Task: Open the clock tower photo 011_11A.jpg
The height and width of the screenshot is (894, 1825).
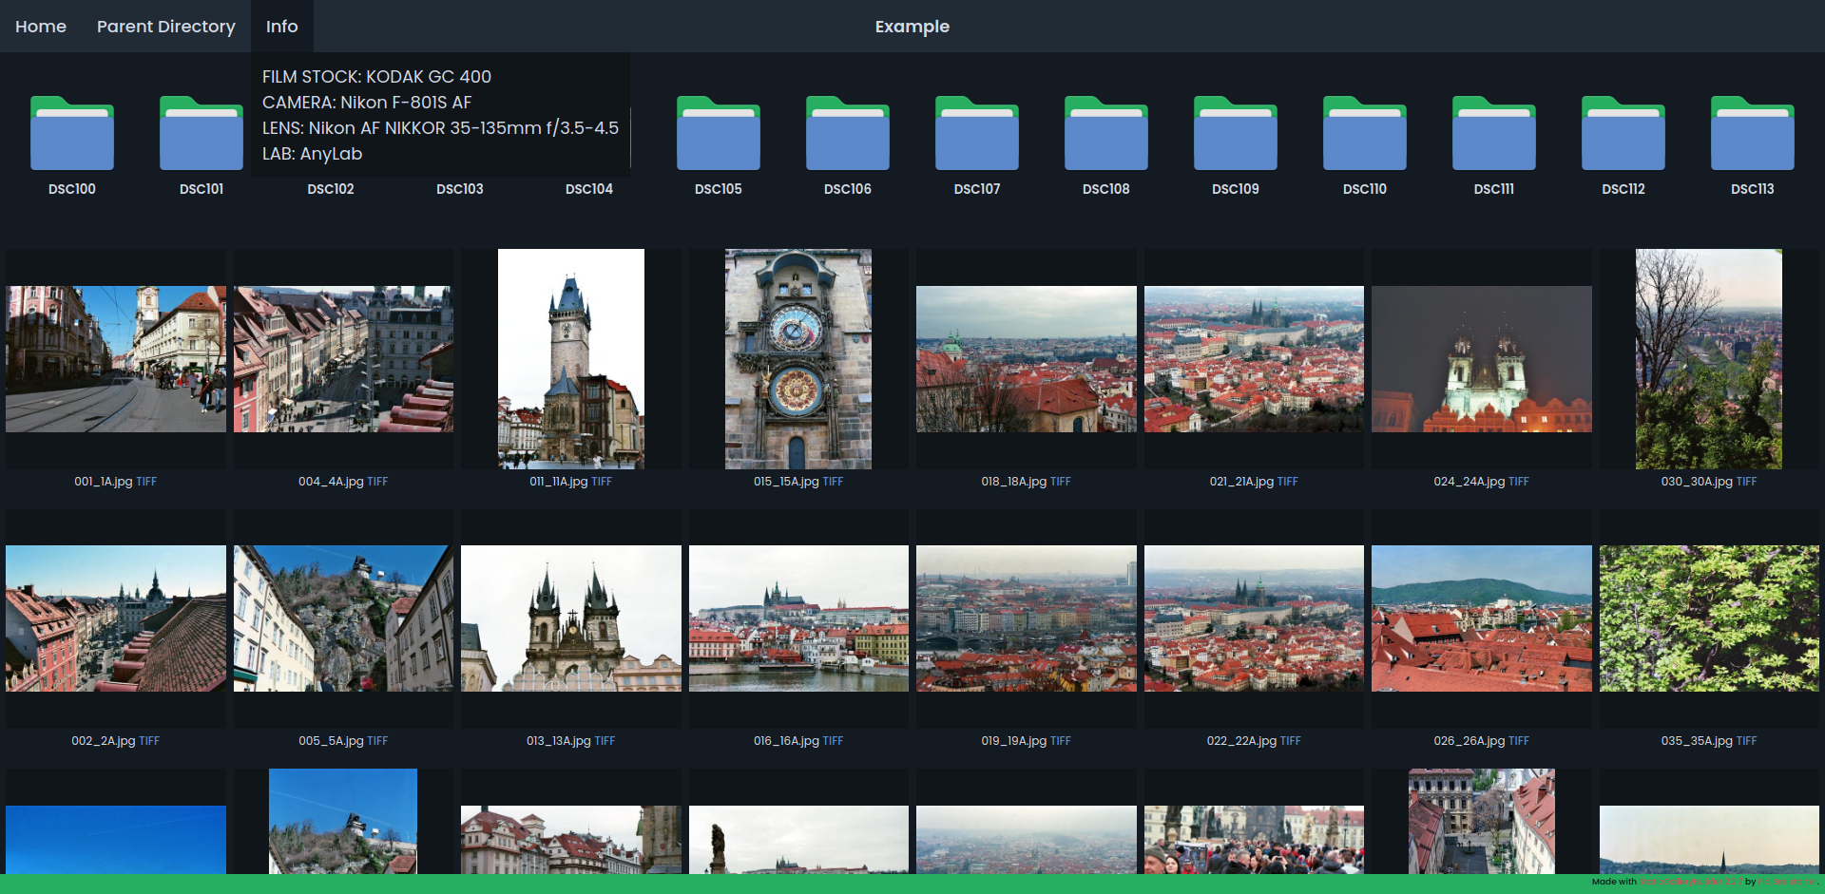Action: [x=571, y=359]
